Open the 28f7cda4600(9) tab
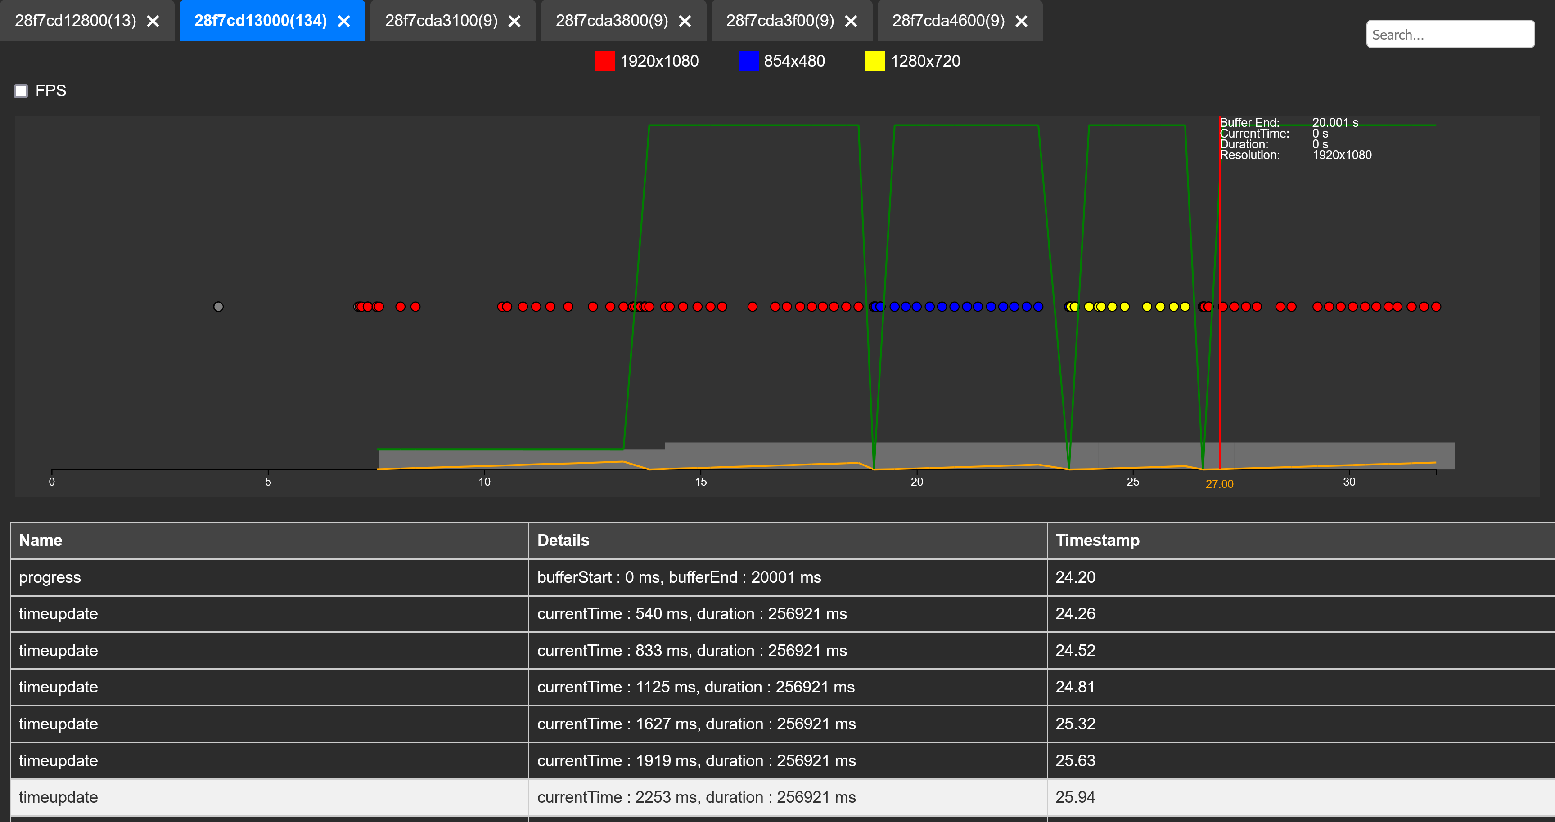 [x=948, y=21]
